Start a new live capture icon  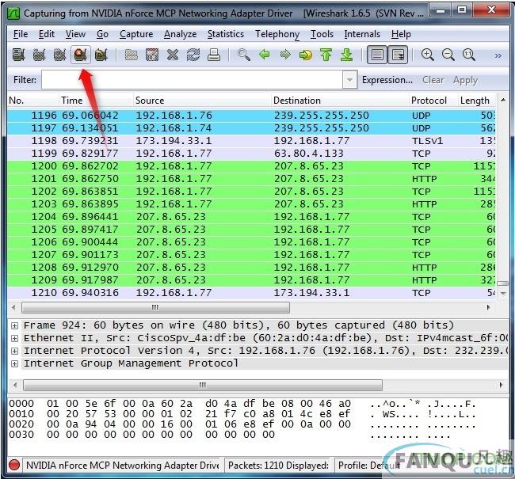pos(59,55)
